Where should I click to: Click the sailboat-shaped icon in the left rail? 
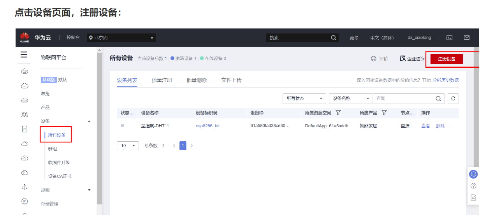click(x=24, y=187)
